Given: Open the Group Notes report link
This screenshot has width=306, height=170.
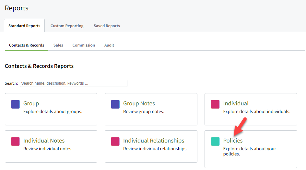Looking at the screenshot, I should pyautogui.click(x=139, y=103).
